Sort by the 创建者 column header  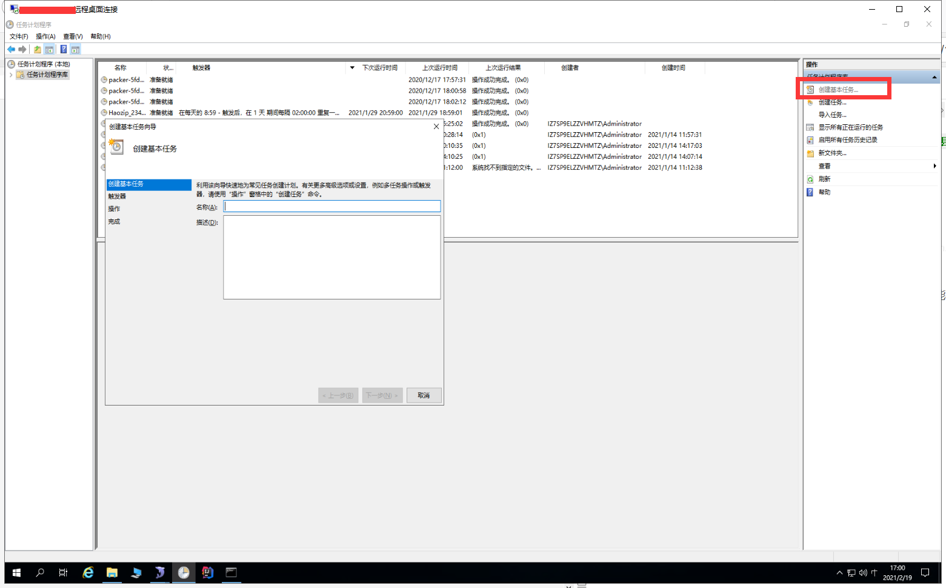point(570,68)
